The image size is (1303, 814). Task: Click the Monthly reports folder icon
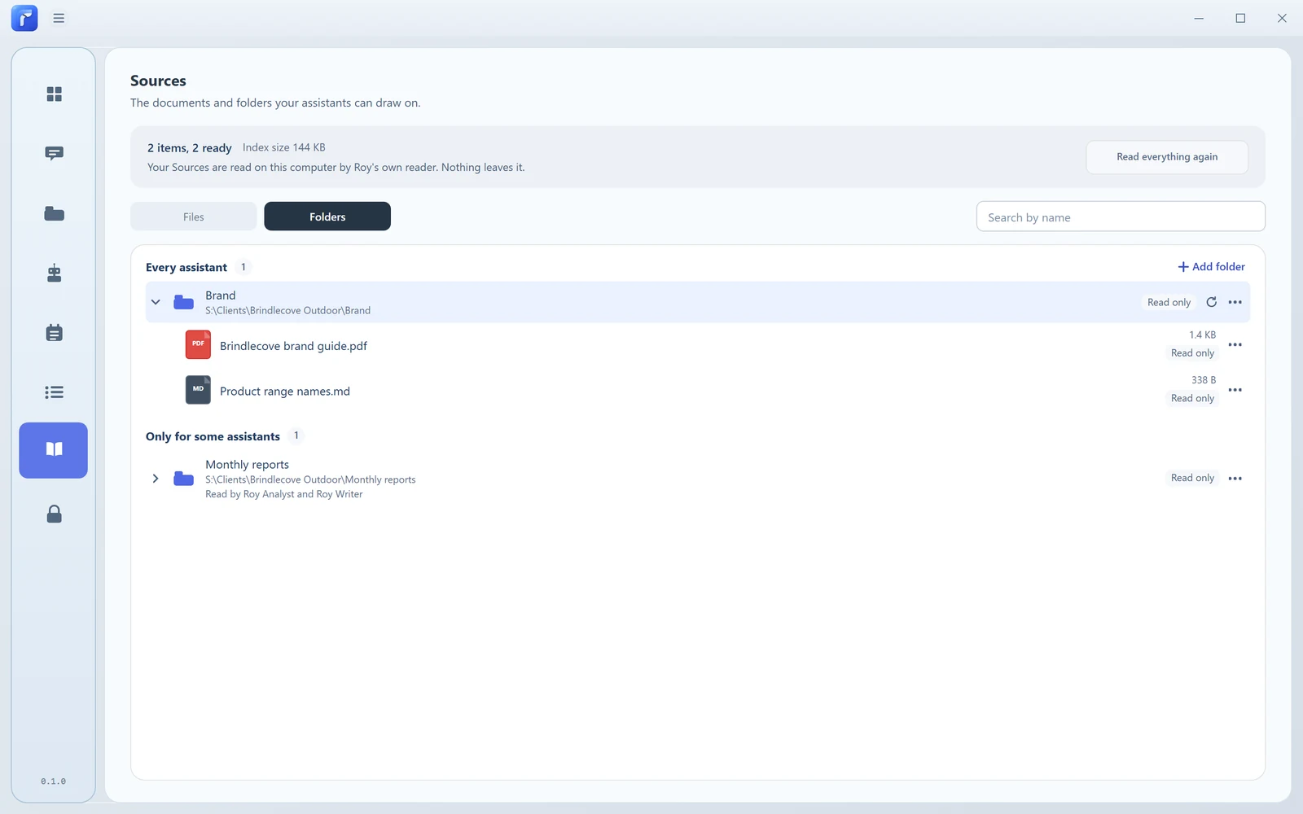coord(184,479)
